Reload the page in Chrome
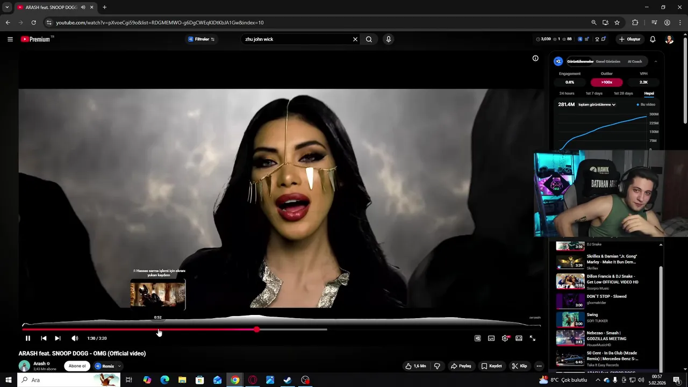The image size is (688, 387). coord(33,23)
